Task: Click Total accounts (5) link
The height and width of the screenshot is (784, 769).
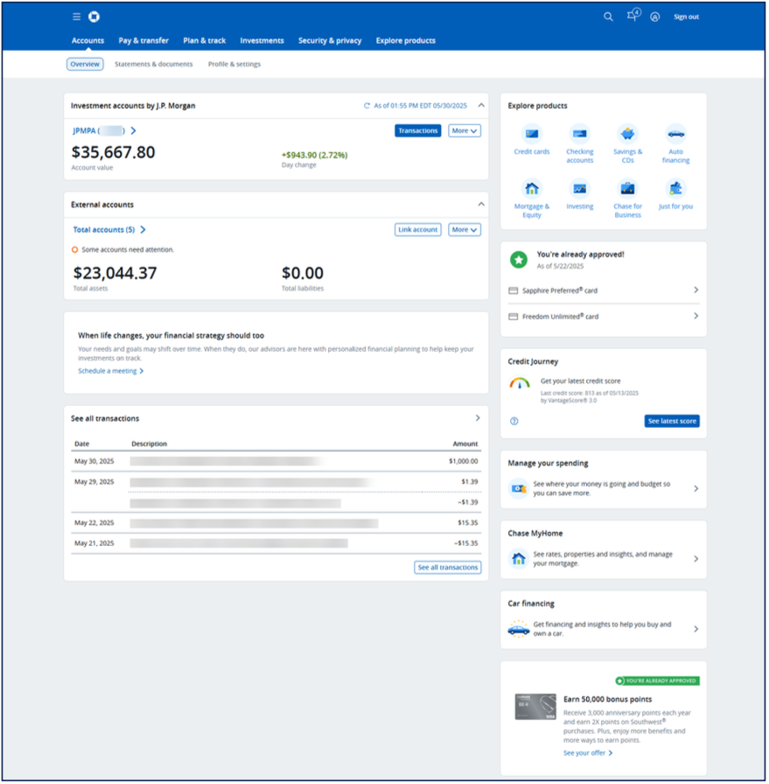Action: pos(104,230)
